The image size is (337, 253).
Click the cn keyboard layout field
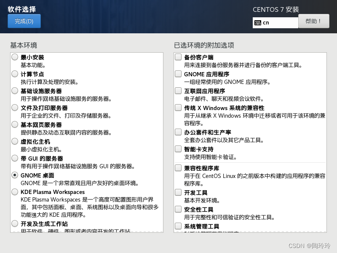(x=275, y=23)
